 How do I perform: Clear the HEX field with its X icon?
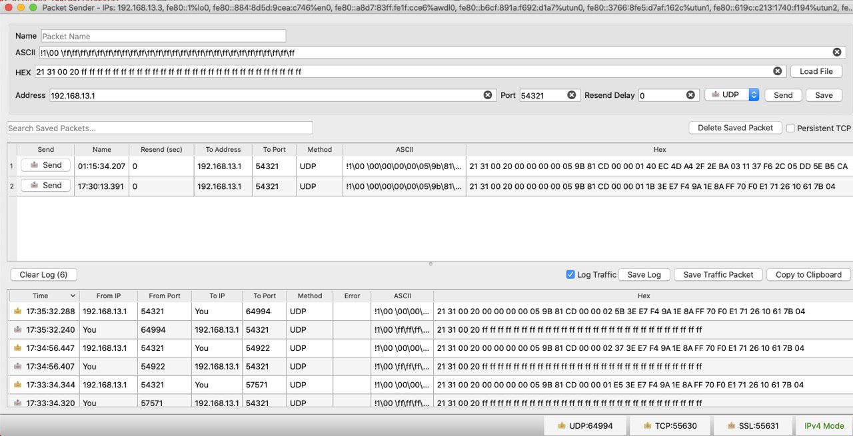[777, 71]
